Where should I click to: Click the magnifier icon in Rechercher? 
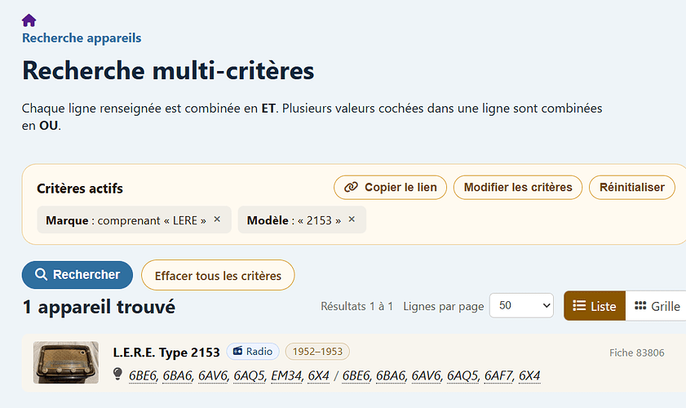[x=41, y=274]
